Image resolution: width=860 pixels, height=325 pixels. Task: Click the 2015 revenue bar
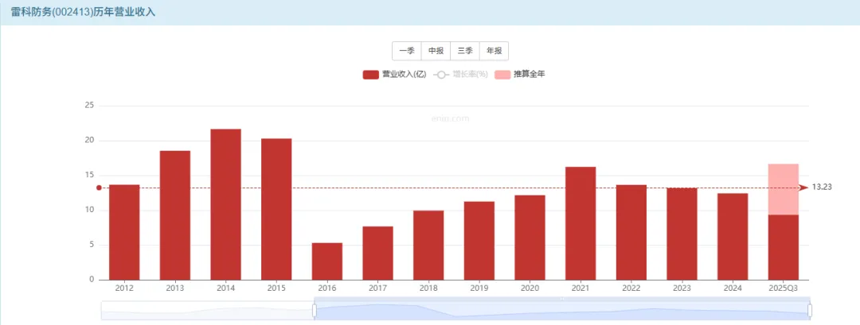tap(276, 210)
